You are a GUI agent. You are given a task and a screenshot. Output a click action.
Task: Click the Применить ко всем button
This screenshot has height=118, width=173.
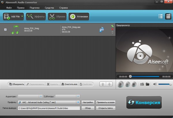[x=106, y=102]
